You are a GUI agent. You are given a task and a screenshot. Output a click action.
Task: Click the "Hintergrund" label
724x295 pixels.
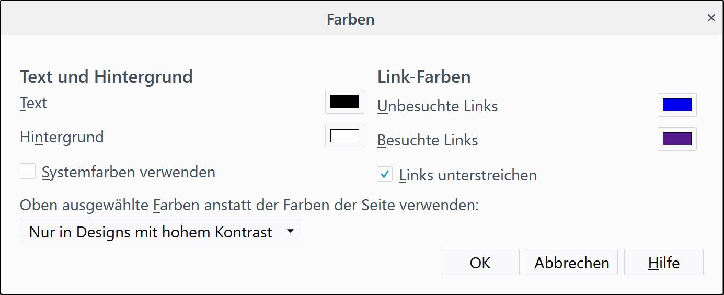click(62, 137)
